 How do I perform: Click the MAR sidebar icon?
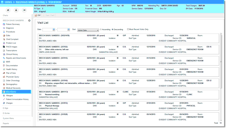(4, 62)
